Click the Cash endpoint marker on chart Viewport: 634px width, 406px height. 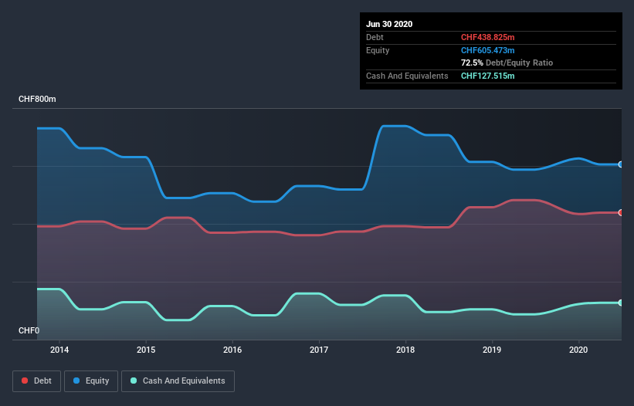pyautogui.click(x=621, y=303)
